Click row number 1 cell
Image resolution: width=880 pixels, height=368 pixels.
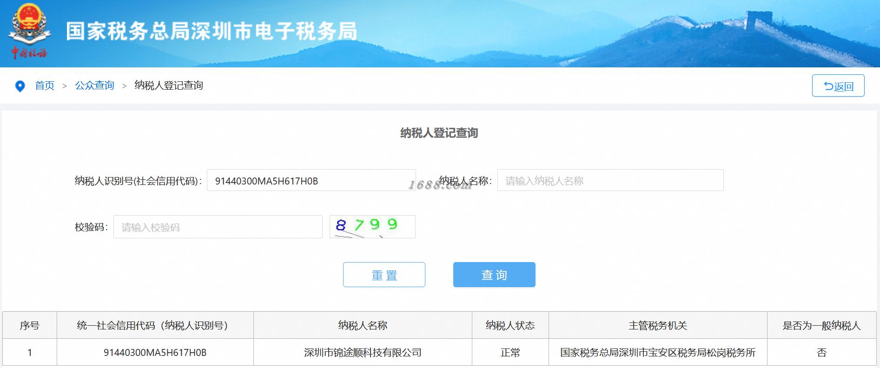(x=30, y=353)
